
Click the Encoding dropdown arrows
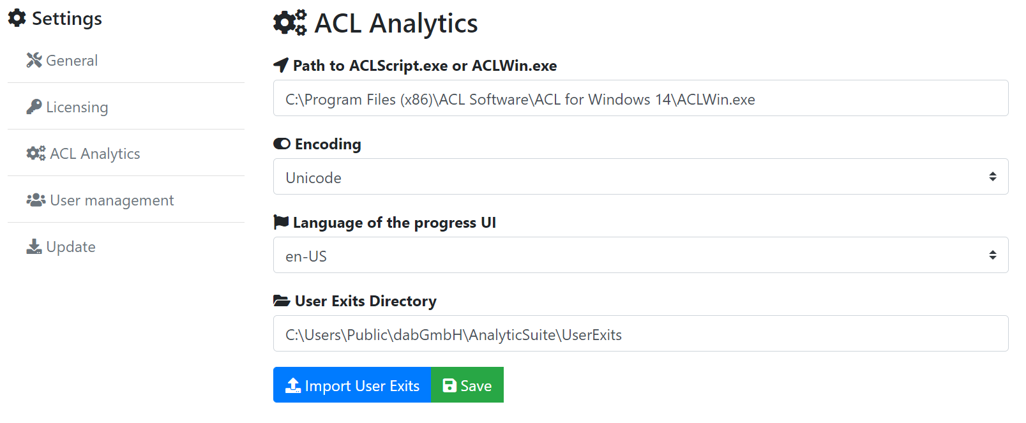(x=993, y=177)
